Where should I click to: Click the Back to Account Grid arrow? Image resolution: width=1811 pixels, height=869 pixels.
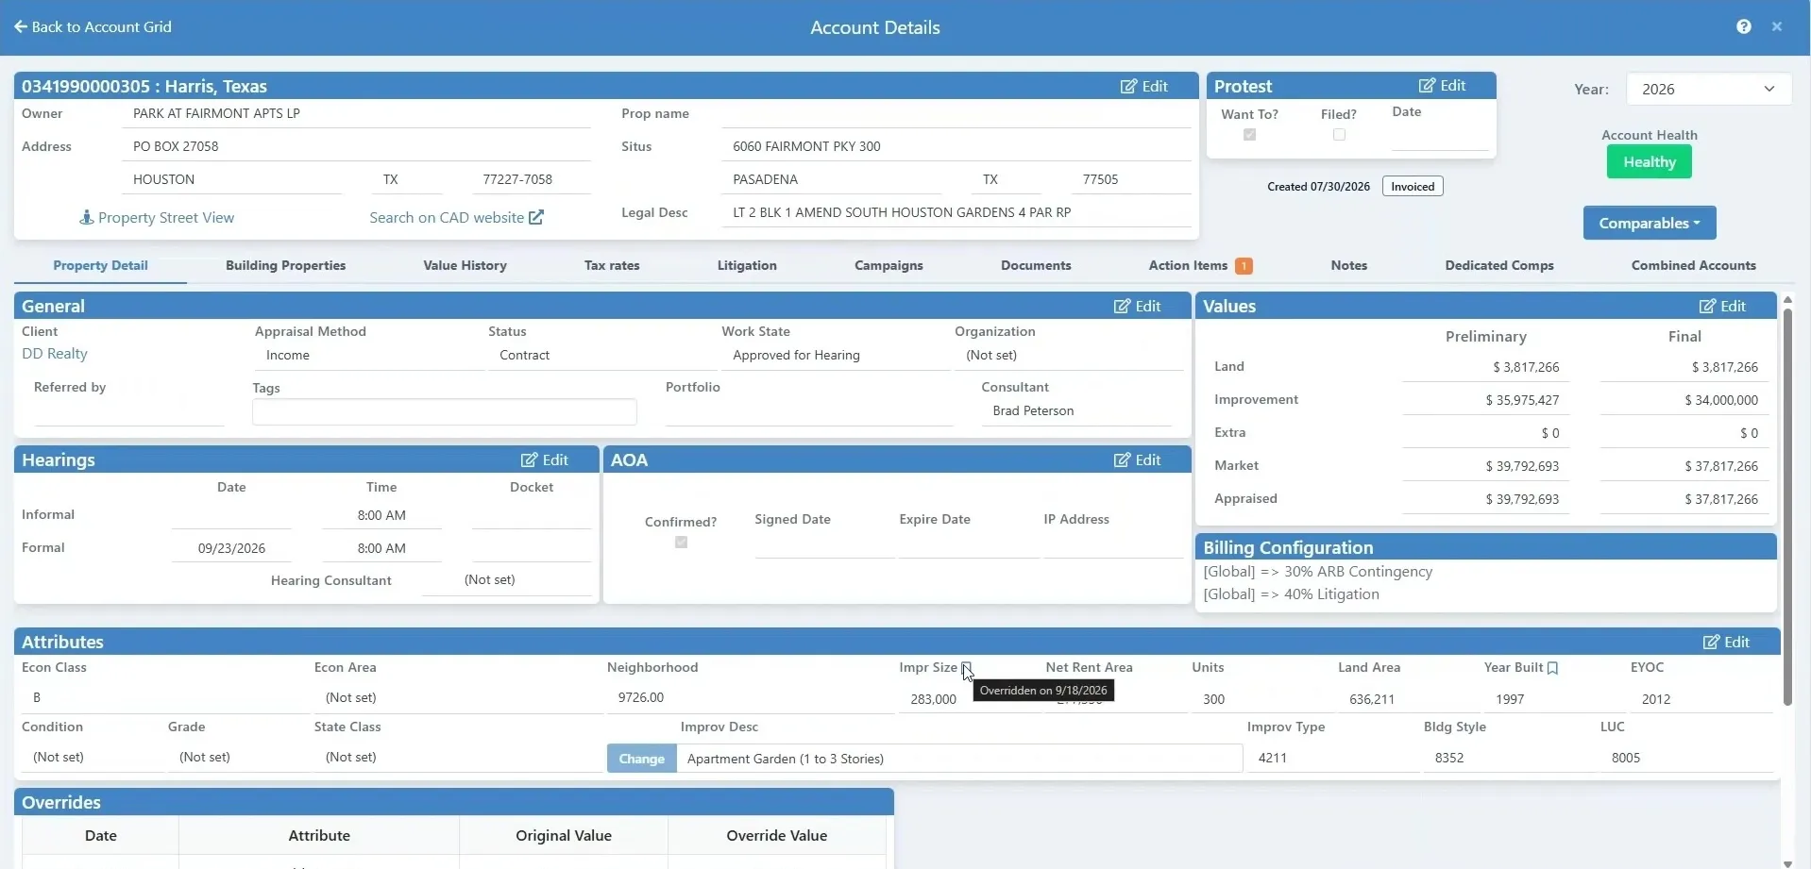point(21,26)
